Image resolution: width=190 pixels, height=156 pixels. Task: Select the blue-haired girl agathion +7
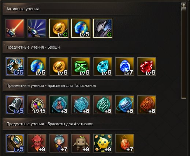click(59, 143)
